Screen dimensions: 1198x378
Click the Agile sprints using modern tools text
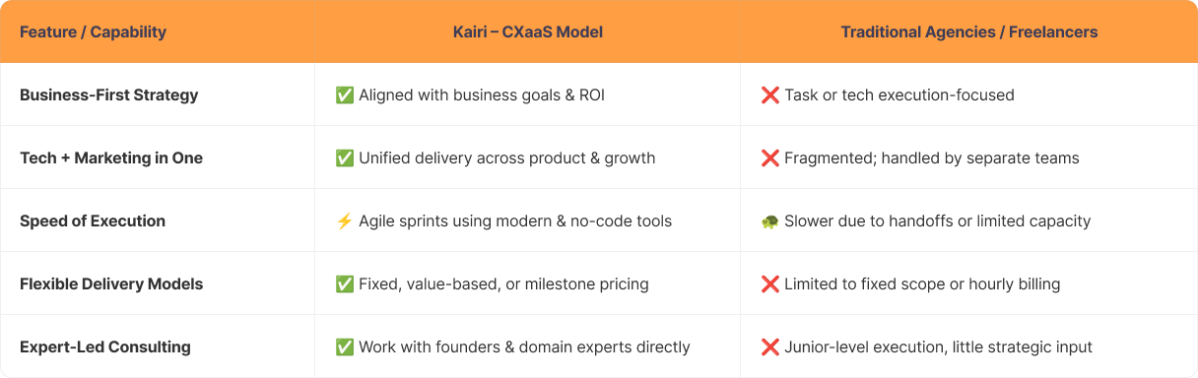pos(515,221)
